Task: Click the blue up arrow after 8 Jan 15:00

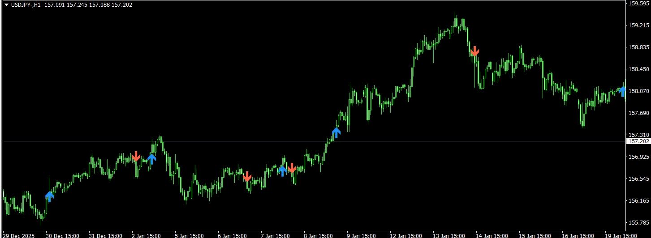Action: tap(336, 132)
